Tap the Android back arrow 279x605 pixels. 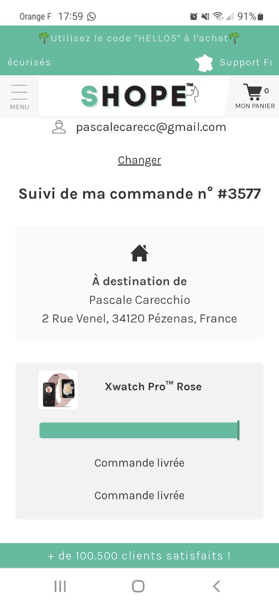pyautogui.click(x=216, y=586)
